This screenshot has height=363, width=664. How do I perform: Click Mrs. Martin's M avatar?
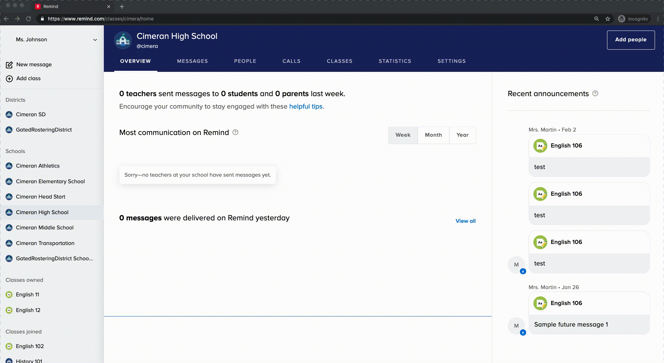516,264
